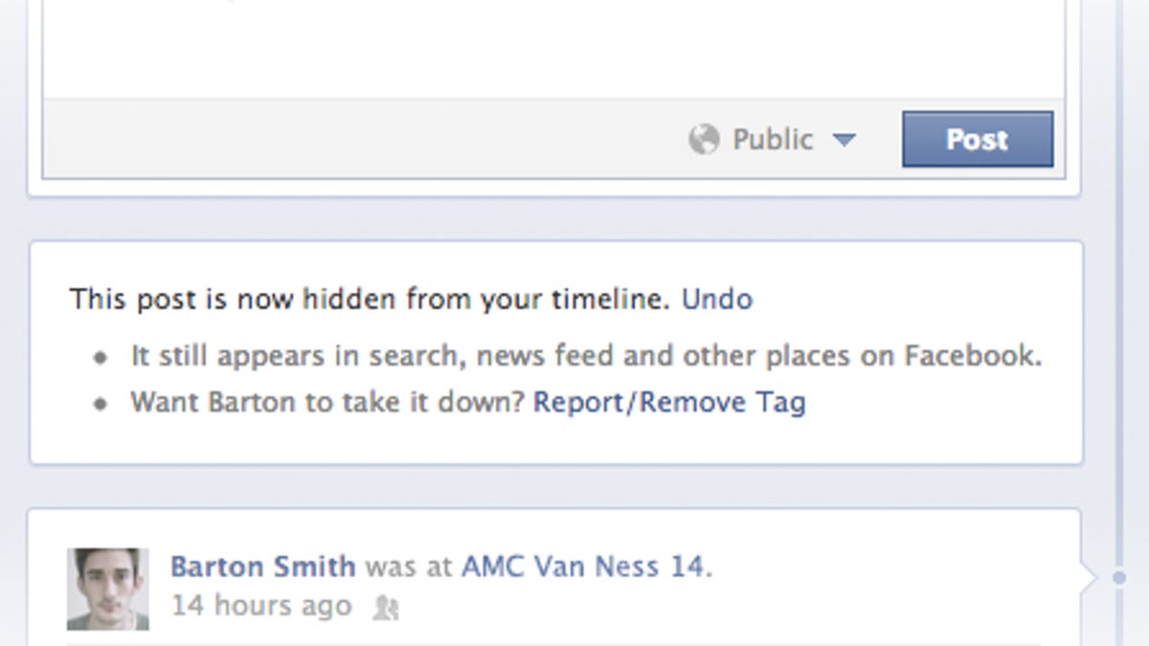Select the timeline dot marker
Image resolution: width=1149 pixels, height=646 pixels.
tap(1118, 578)
